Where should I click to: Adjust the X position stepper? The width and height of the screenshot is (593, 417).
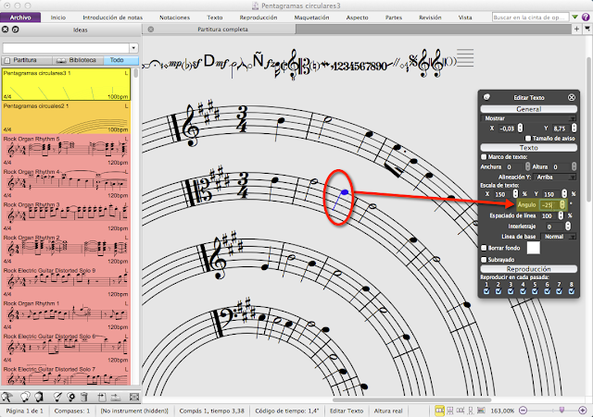[521, 129]
